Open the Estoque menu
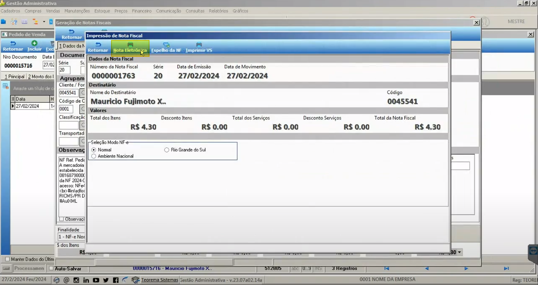Screen dimensions: 538x285 click(x=102, y=11)
